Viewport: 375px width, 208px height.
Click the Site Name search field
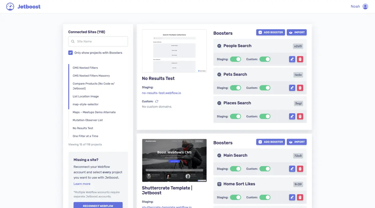98,42
